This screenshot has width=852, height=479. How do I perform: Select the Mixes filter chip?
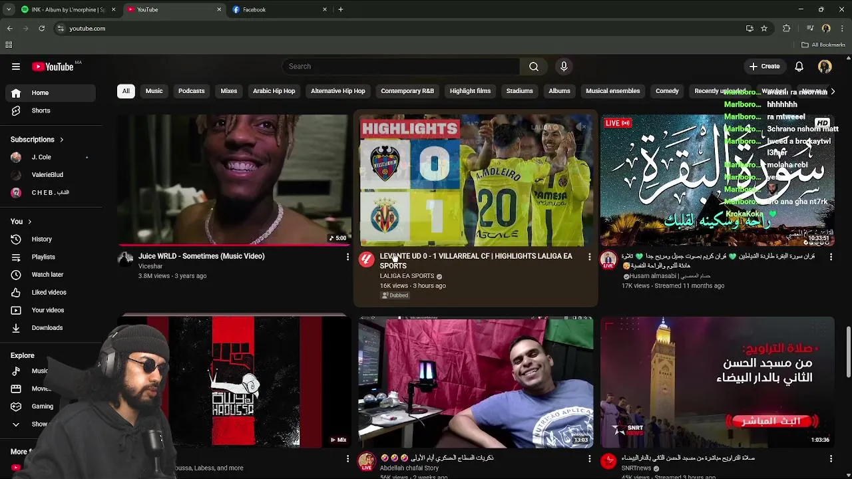pos(228,91)
